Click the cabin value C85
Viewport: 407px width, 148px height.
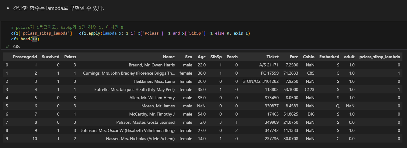pos(311,73)
